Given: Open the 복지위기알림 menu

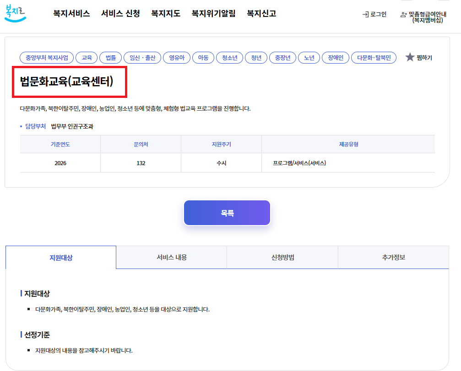Looking at the screenshot, I should click(213, 14).
